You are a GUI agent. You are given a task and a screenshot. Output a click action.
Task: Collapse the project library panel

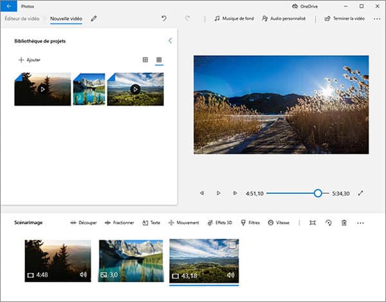click(170, 41)
